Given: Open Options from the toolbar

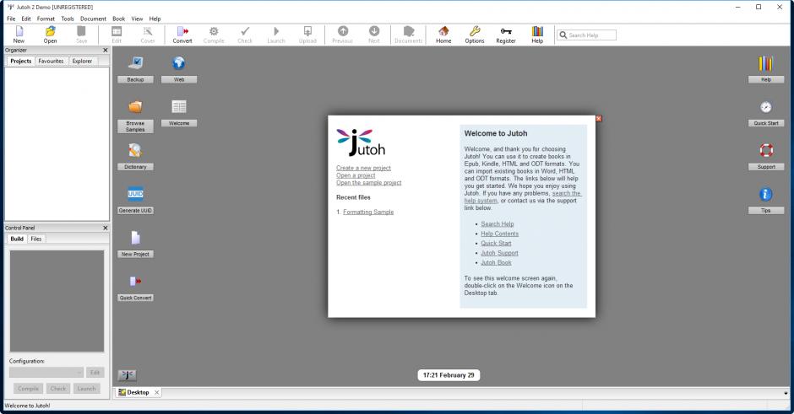Looking at the screenshot, I should [475, 35].
